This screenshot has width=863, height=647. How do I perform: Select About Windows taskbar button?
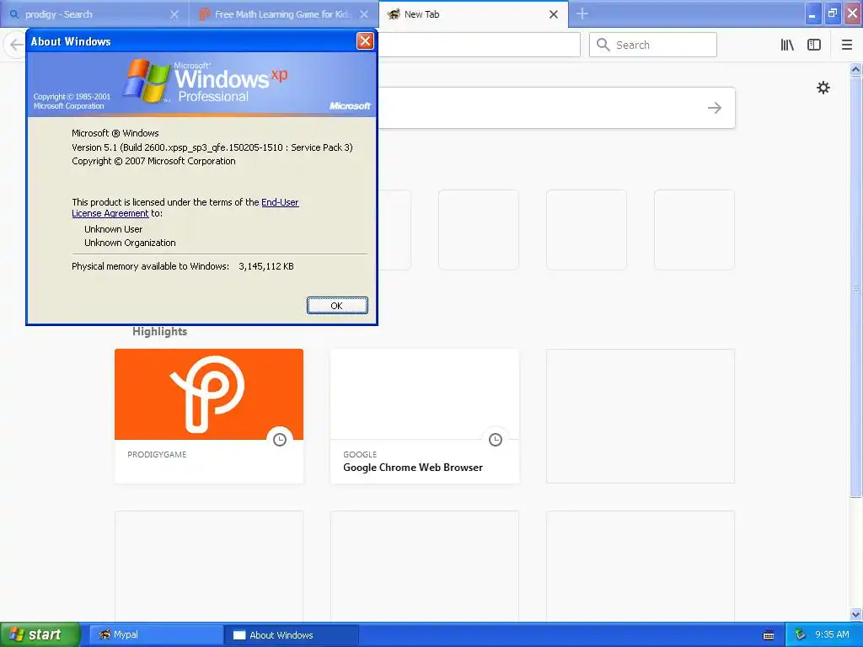(292, 634)
